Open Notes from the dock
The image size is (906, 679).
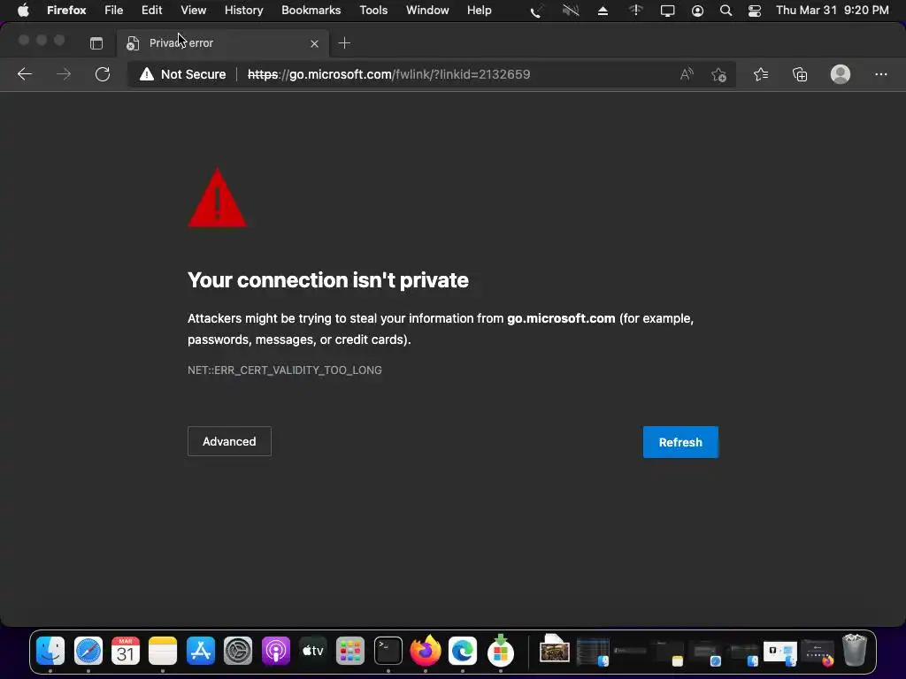click(163, 652)
